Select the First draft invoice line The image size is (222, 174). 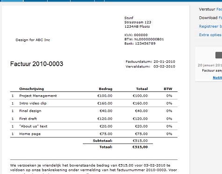point(94,119)
